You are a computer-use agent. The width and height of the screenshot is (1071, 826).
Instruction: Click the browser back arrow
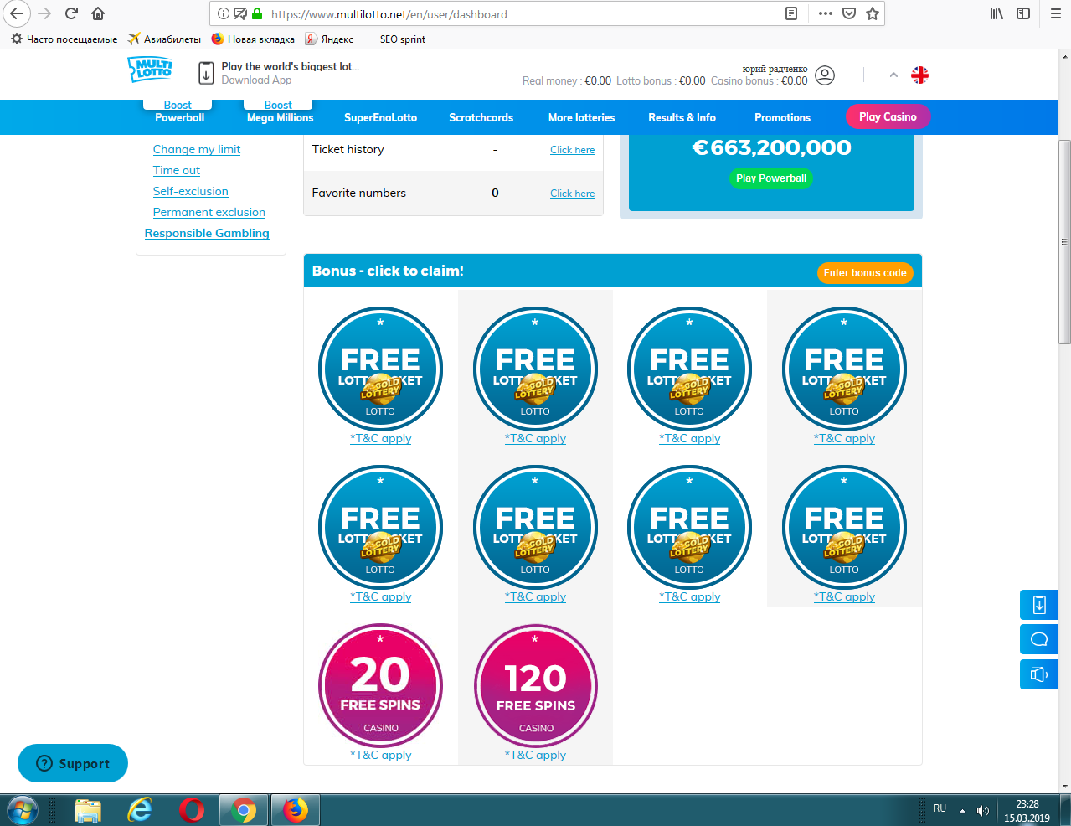17,13
